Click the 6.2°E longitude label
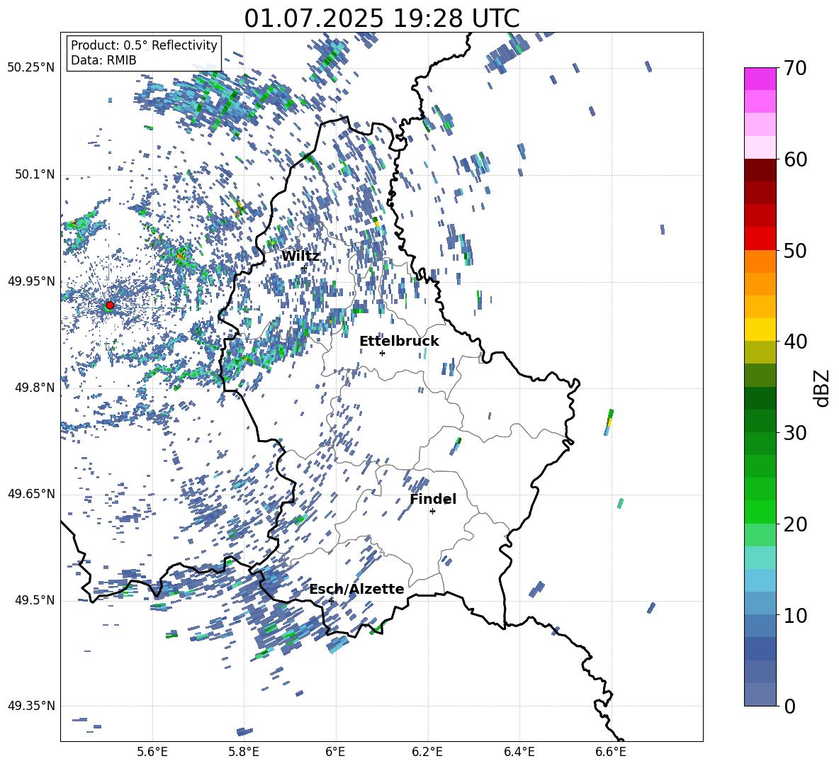This screenshot has height=766, width=839. pos(427,752)
